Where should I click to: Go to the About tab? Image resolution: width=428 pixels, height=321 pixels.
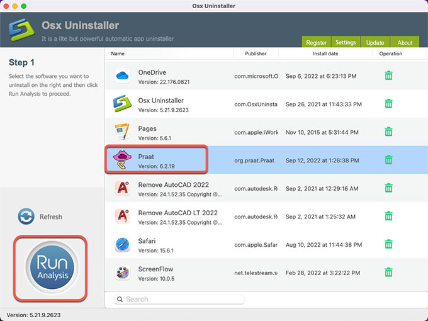point(405,43)
